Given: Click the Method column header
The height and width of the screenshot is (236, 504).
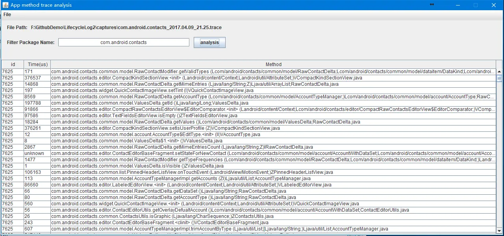Looking at the screenshot, I should pos(273,65).
